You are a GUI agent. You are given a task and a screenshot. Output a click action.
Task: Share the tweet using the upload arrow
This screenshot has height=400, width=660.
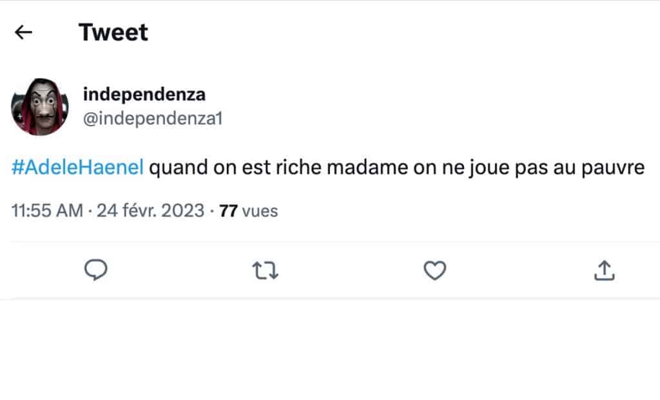coord(604,271)
